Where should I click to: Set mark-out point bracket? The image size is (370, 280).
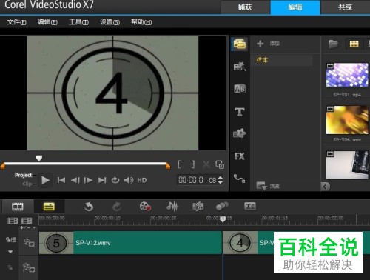click(193, 164)
